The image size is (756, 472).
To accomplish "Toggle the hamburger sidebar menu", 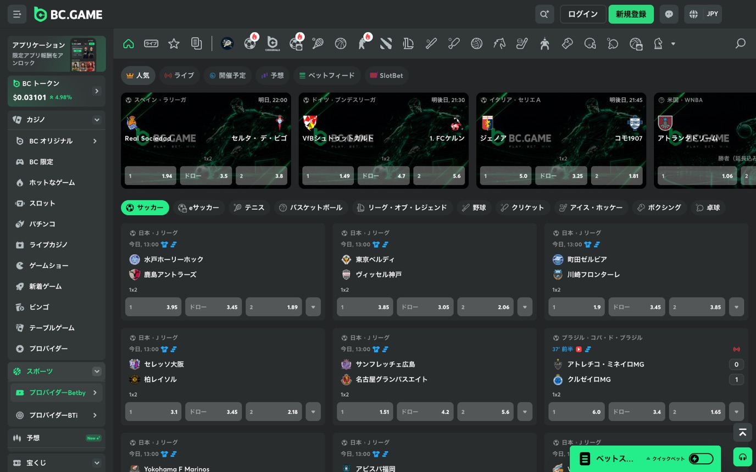I will click(x=17, y=14).
